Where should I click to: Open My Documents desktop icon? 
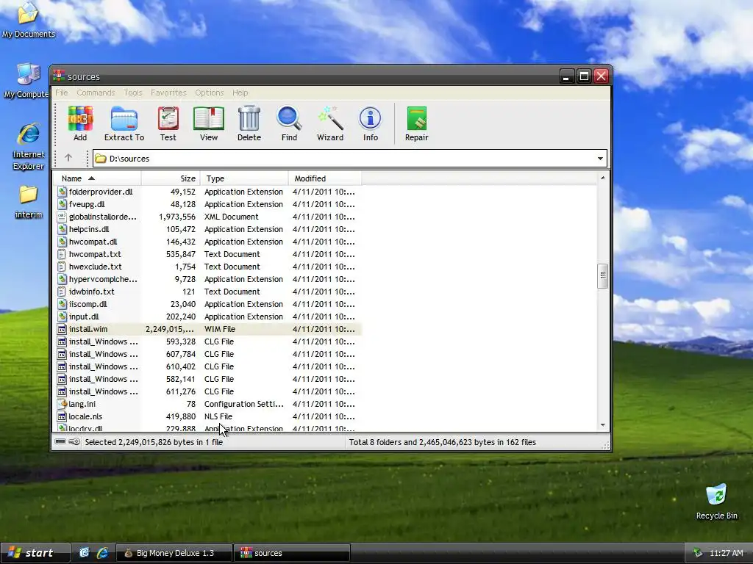tap(28, 20)
